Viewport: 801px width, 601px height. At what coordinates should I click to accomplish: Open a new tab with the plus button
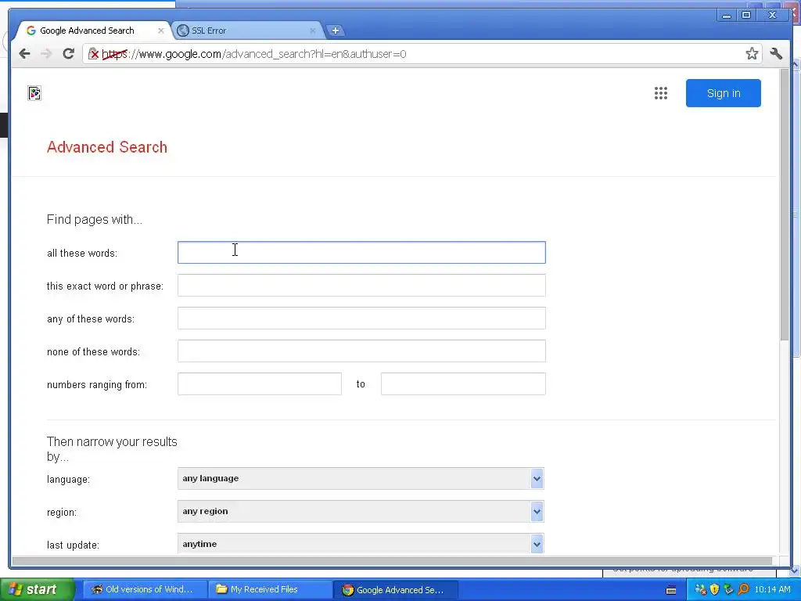pos(335,31)
